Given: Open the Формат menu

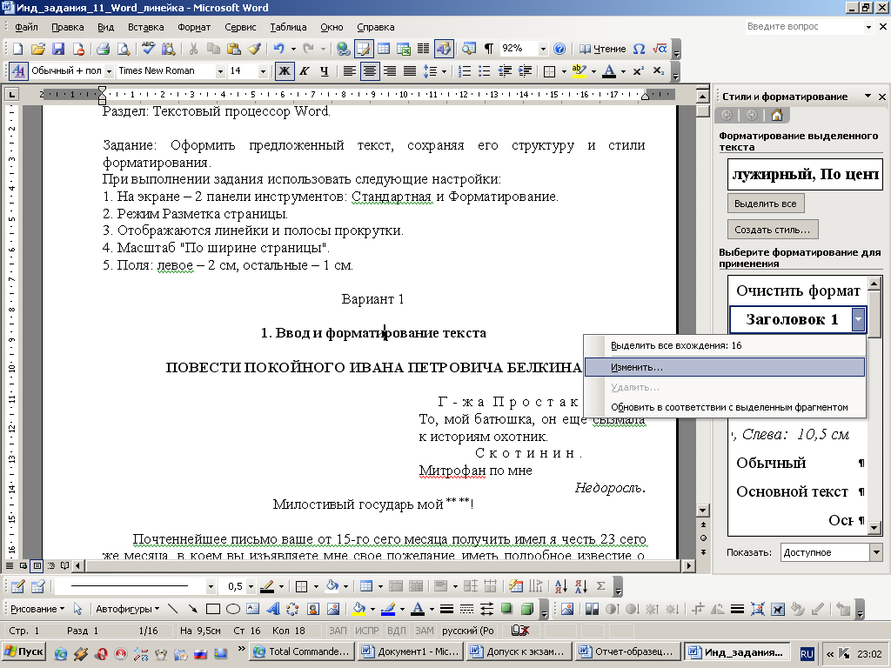Looking at the screenshot, I should pos(194,27).
